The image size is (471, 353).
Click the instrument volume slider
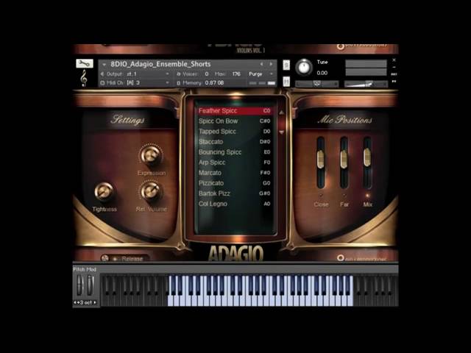coord(366,85)
